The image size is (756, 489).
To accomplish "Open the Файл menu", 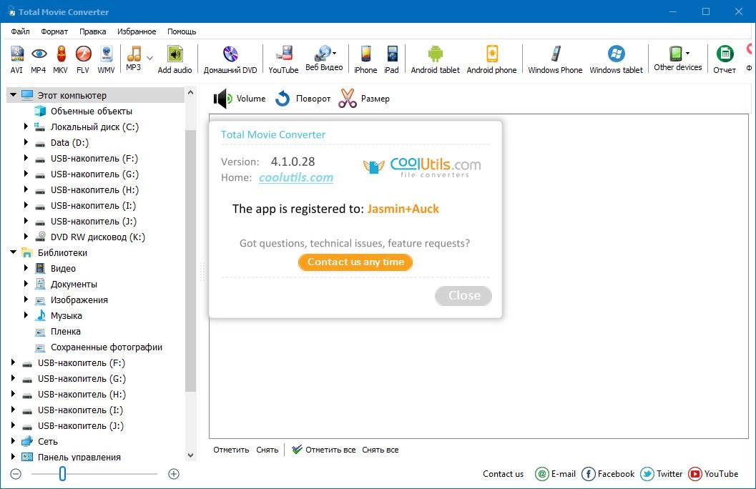I will click(20, 31).
